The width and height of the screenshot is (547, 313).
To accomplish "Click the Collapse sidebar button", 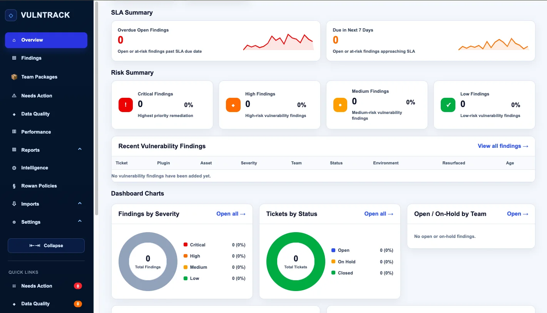I will pos(46,246).
